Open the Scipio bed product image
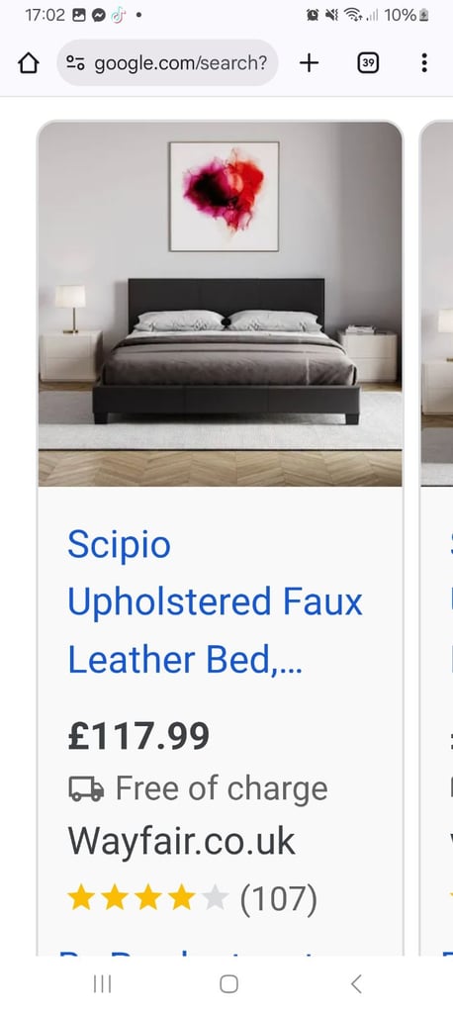Image resolution: width=453 pixels, height=1013 pixels. pos(220,304)
